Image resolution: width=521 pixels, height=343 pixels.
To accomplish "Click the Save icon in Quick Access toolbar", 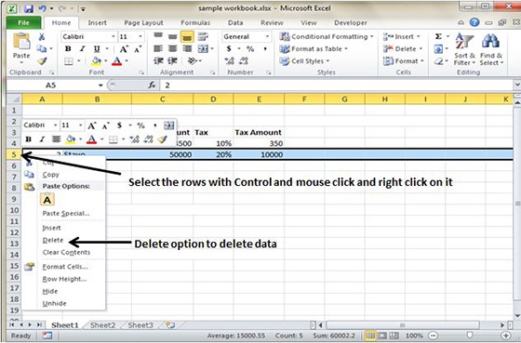I will [x=29, y=8].
